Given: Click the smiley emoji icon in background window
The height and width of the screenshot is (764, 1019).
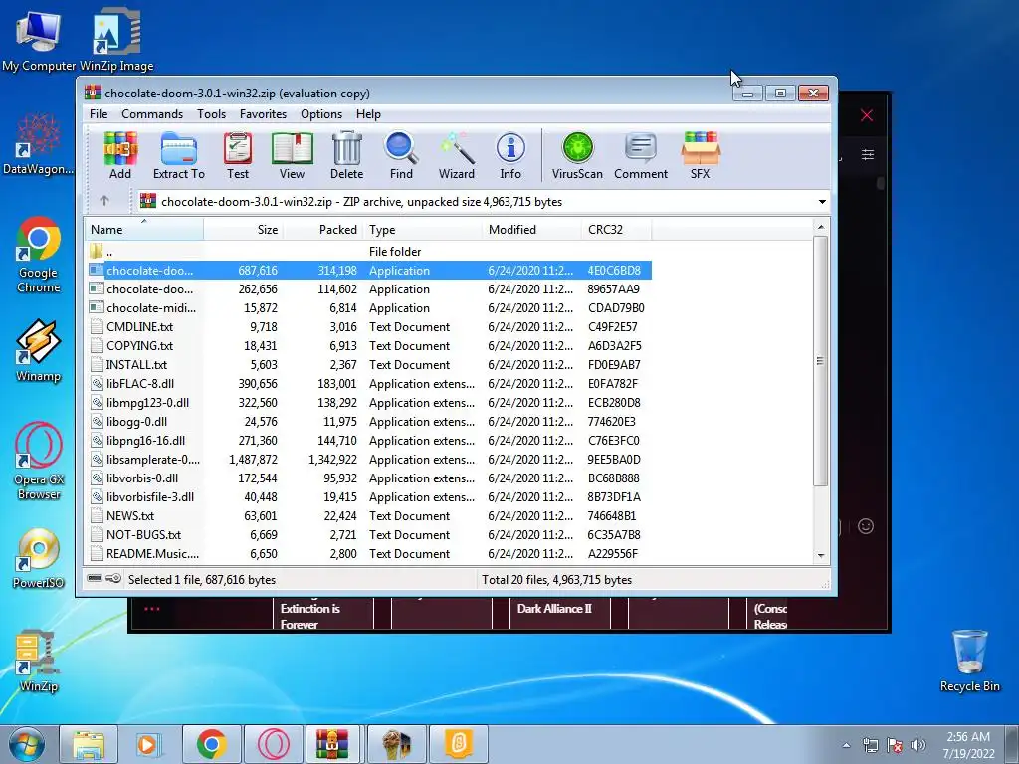Looking at the screenshot, I should pyautogui.click(x=865, y=526).
